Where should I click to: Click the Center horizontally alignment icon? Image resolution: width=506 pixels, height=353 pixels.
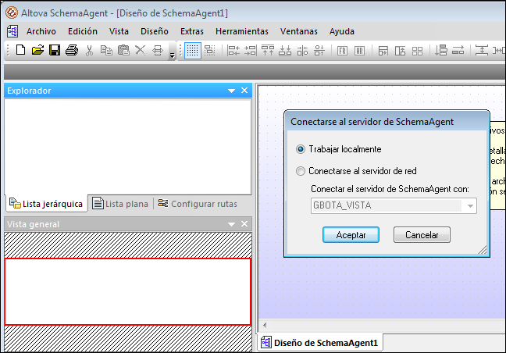(319, 50)
